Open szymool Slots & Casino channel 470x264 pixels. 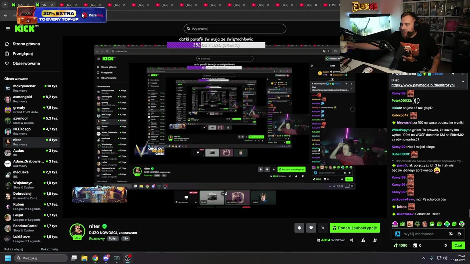[x=31, y=120]
